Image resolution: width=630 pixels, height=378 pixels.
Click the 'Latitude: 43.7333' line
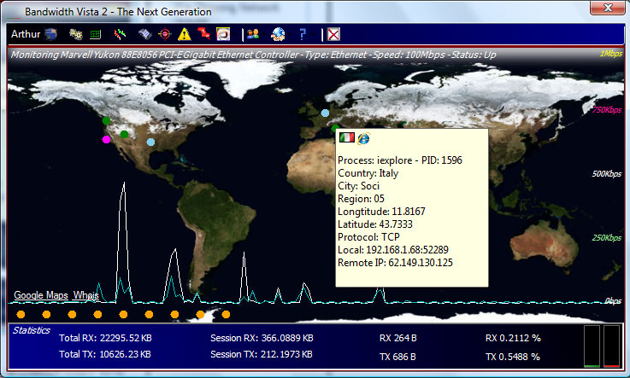click(375, 224)
